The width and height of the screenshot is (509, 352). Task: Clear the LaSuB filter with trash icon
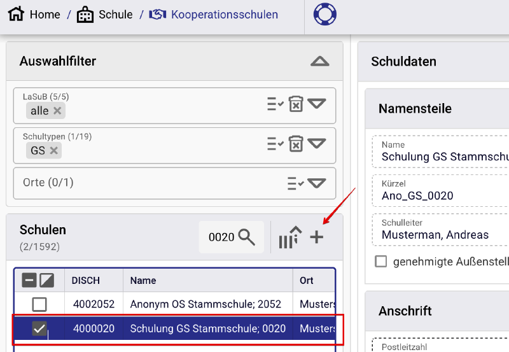pyautogui.click(x=296, y=104)
